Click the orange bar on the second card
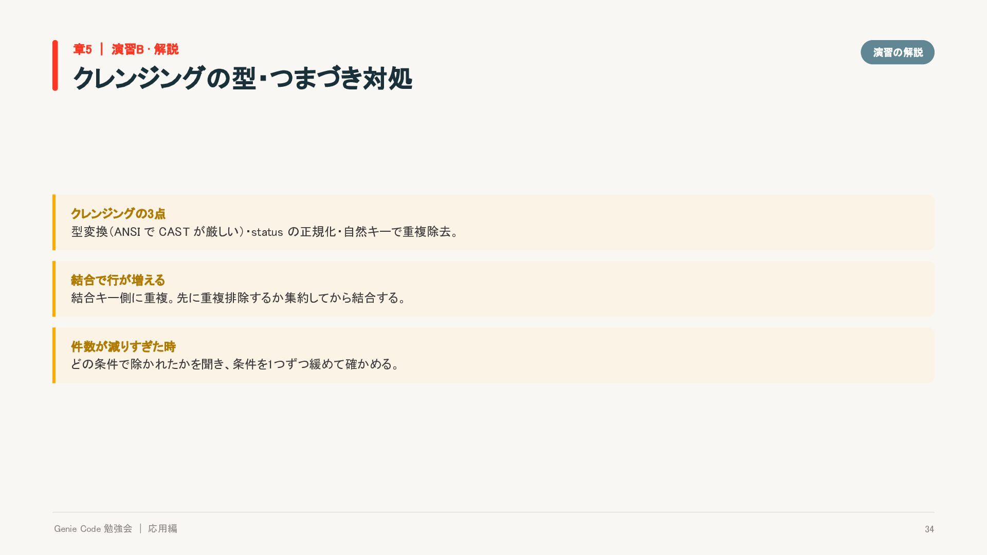This screenshot has width=987, height=555. pos(54,288)
